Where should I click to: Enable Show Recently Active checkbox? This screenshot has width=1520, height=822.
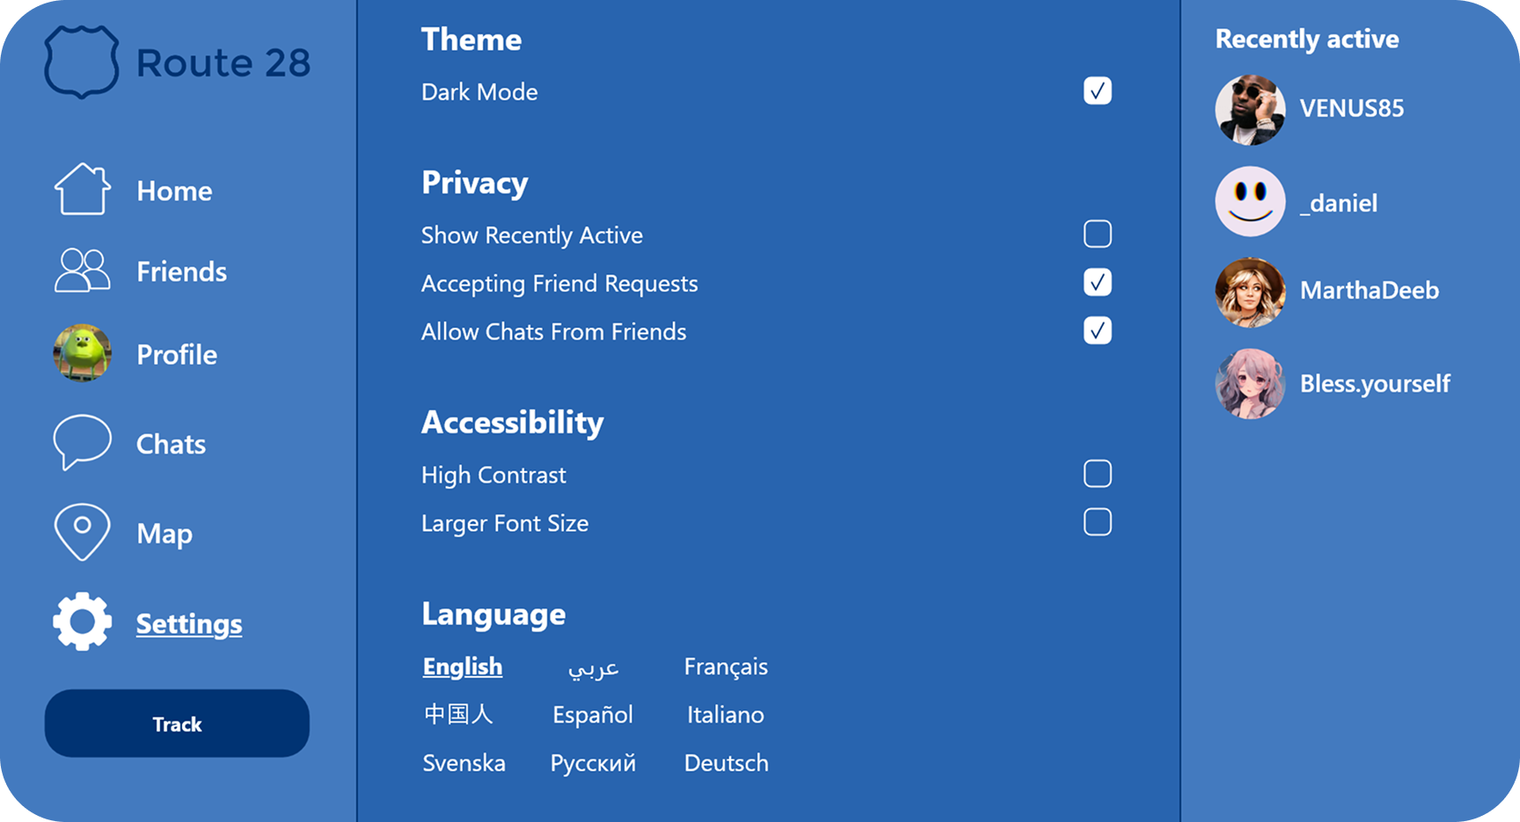tap(1097, 235)
